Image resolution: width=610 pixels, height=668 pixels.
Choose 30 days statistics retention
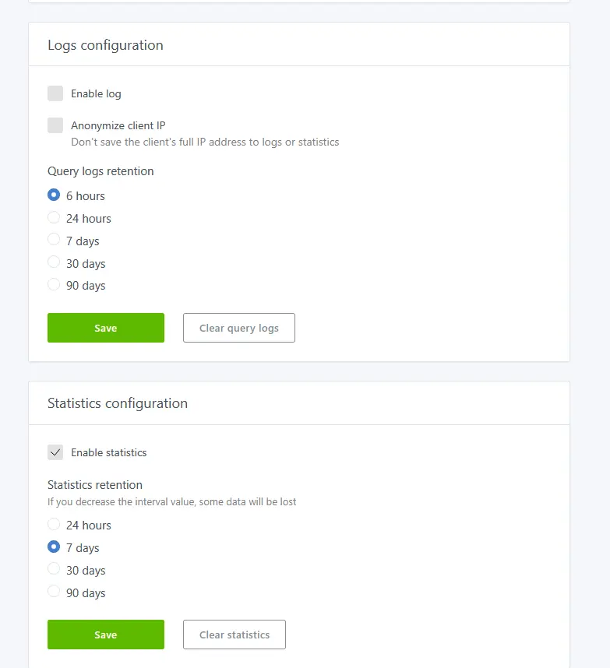54,569
